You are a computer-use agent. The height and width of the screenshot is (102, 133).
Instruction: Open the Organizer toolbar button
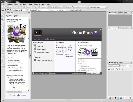(42, 7)
